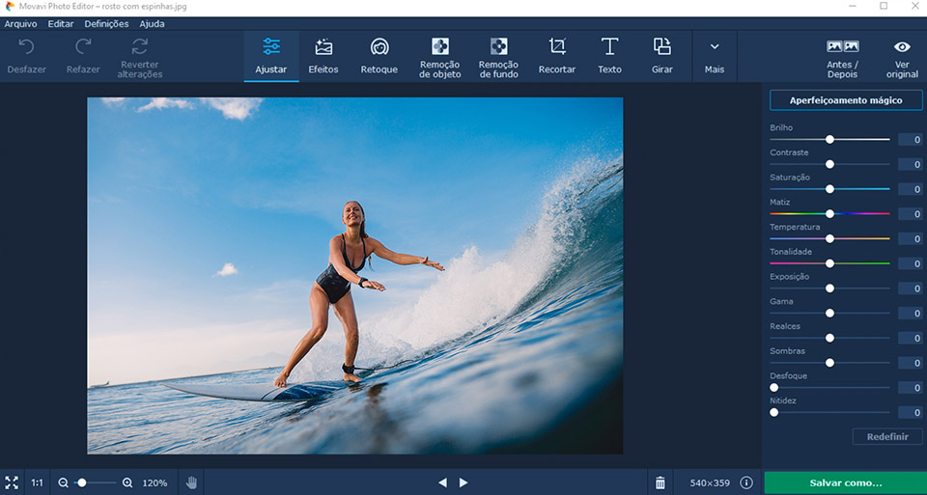Open the Efeitos tool
The height and width of the screenshot is (495, 927).
(x=323, y=56)
